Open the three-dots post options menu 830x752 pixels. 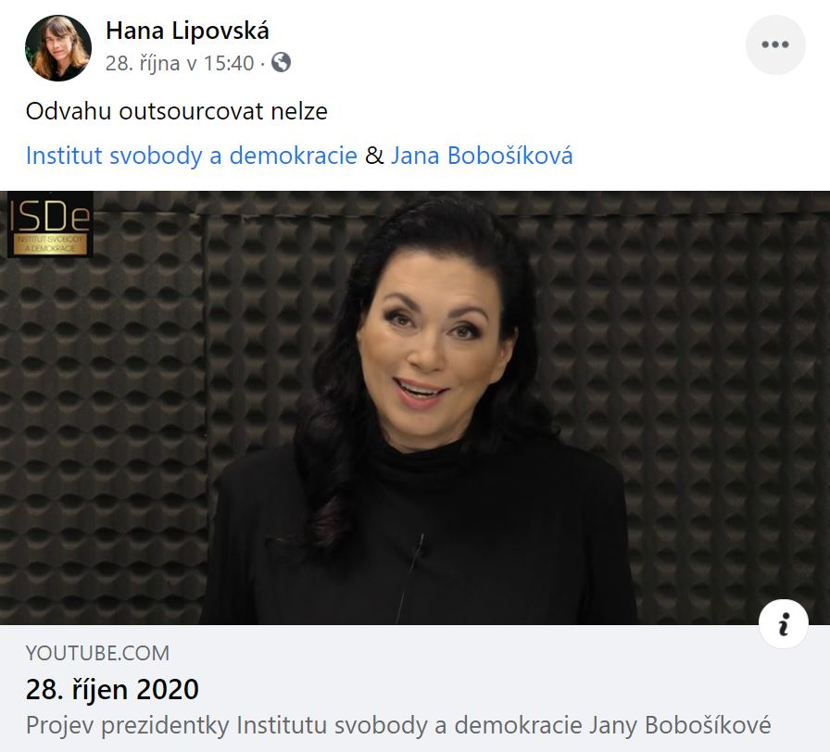click(x=775, y=45)
